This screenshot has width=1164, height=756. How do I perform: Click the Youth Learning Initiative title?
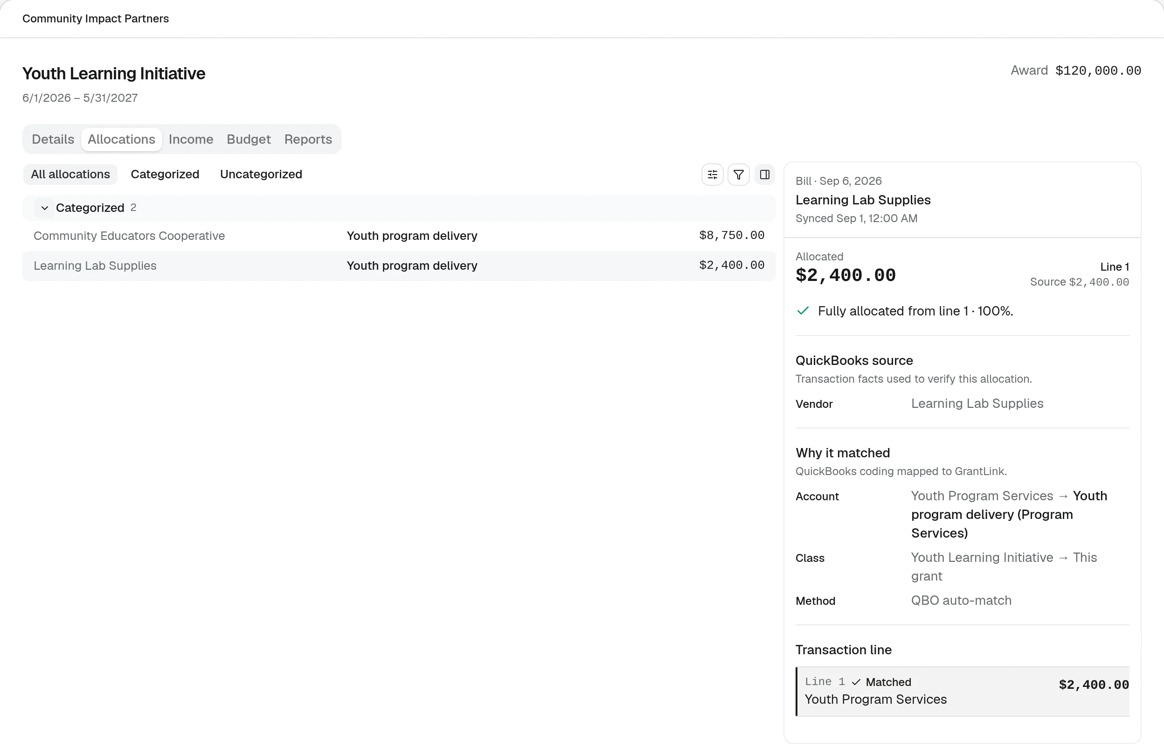(114, 73)
